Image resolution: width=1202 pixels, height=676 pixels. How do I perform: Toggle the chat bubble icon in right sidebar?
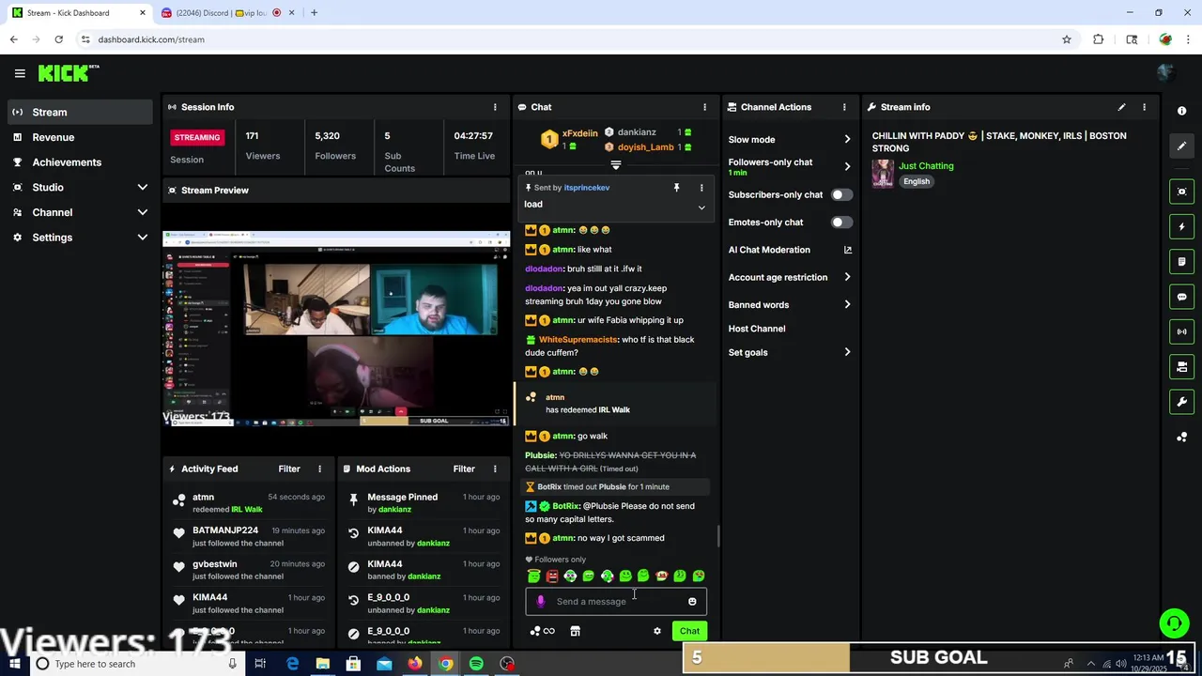(1181, 297)
